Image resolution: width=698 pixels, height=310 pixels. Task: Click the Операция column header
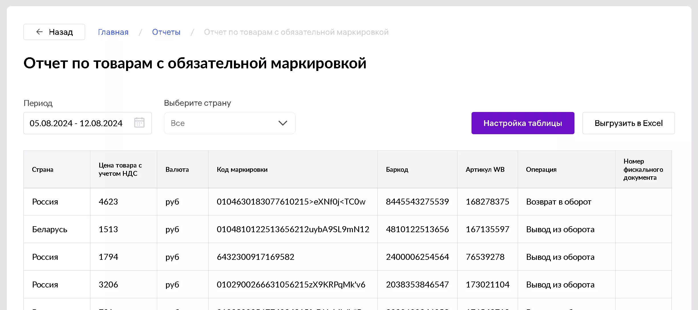tap(541, 170)
